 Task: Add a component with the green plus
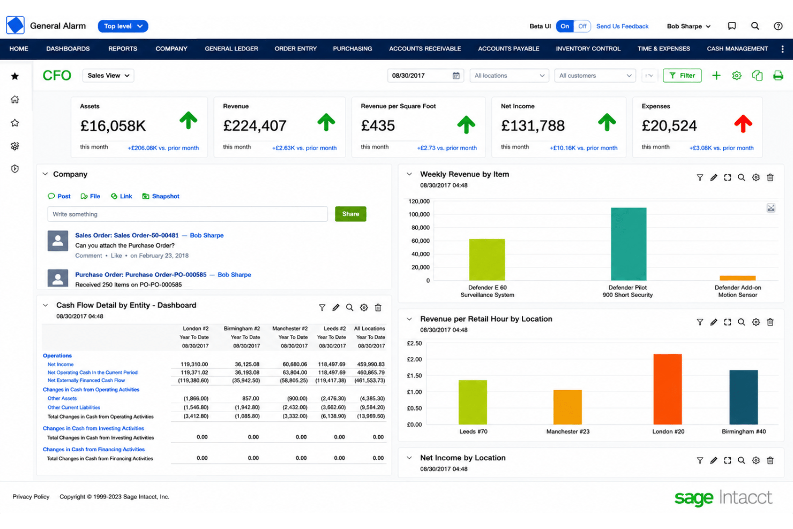click(x=716, y=76)
